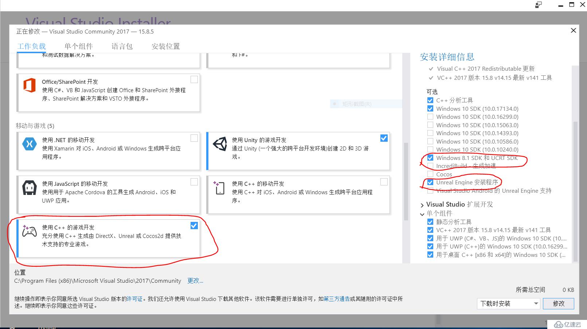Viewport: 587px width, 329px height.
Task: Click the Xamarin .NET mobile development icon
Action: click(30, 144)
